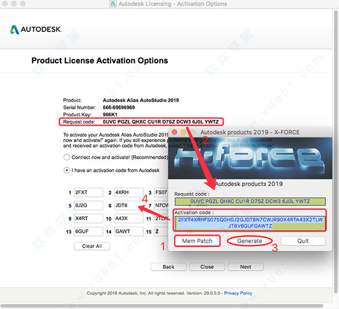Focus activation field 1 containing 2FXT
This screenshot has width=339, height=309.
[88, 192]
